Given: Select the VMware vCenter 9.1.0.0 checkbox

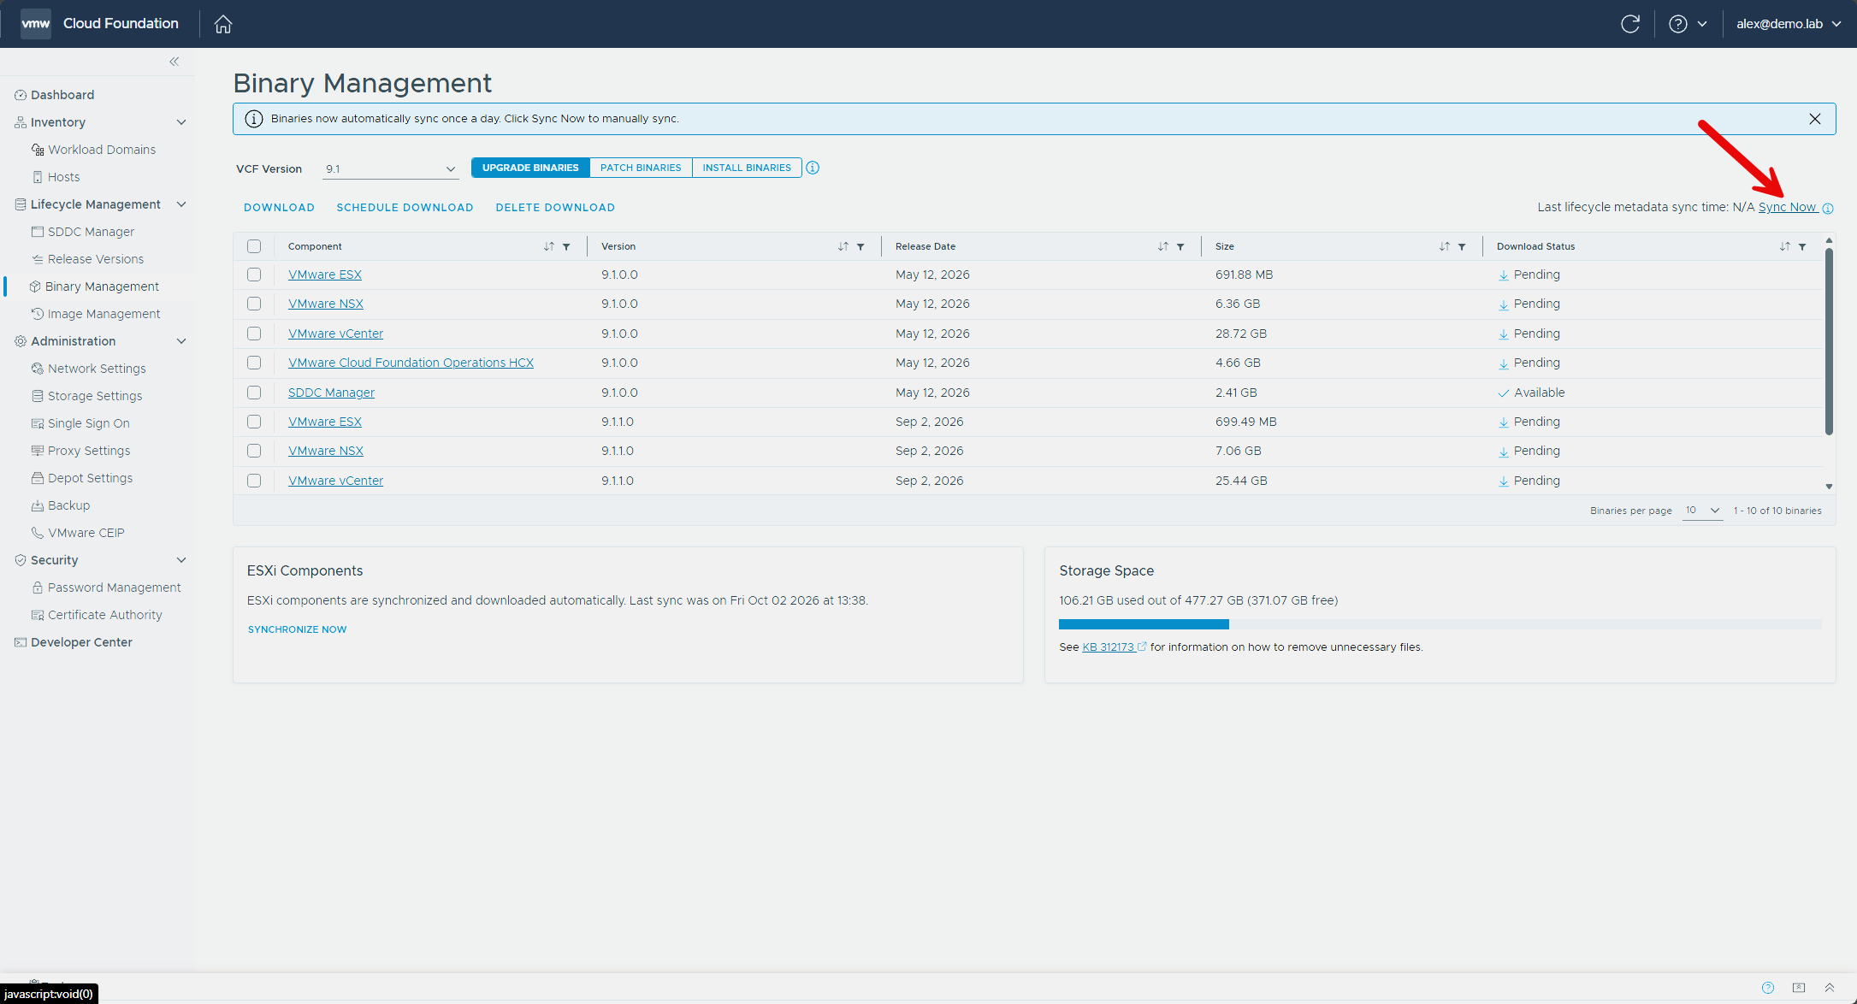Looking at the screenshot, I should tap(254, 334).
